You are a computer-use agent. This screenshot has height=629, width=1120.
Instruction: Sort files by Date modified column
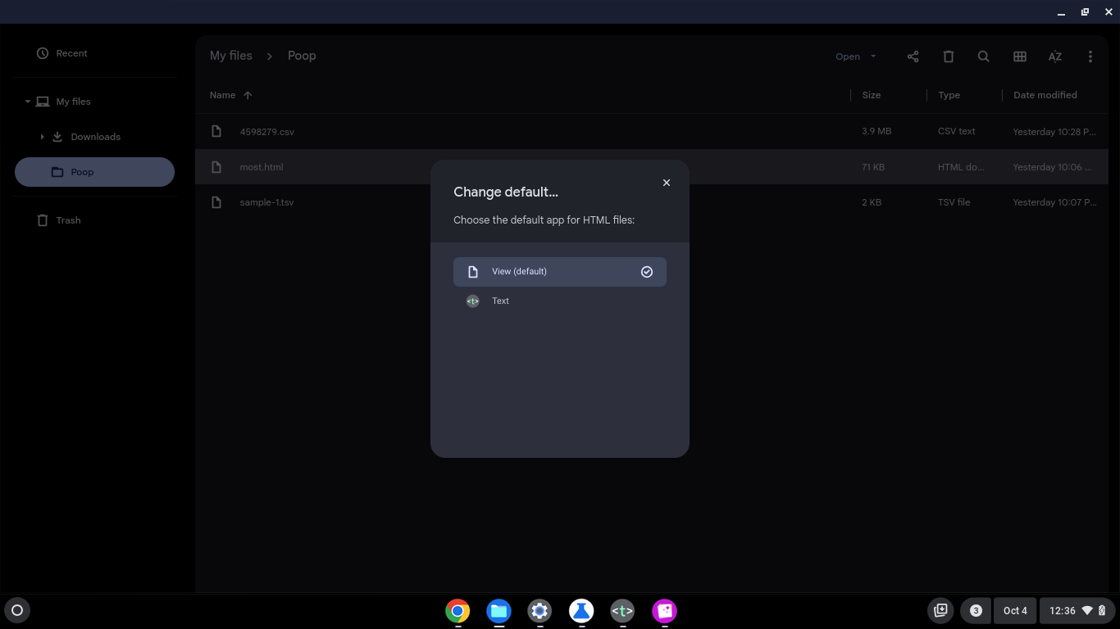[x=1045, y=95]
